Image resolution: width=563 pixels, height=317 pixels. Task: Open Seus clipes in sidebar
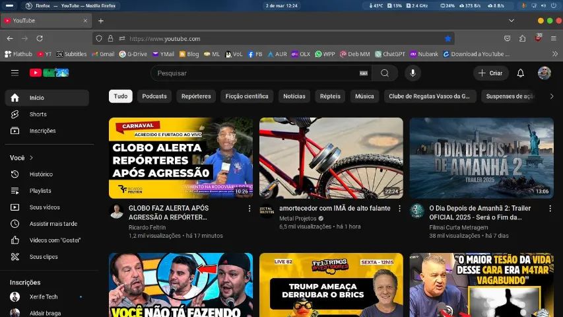click(x=47, y=257)
